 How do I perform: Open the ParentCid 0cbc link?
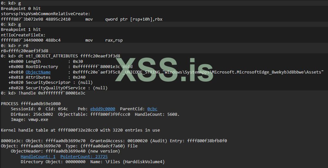[152, 109]
